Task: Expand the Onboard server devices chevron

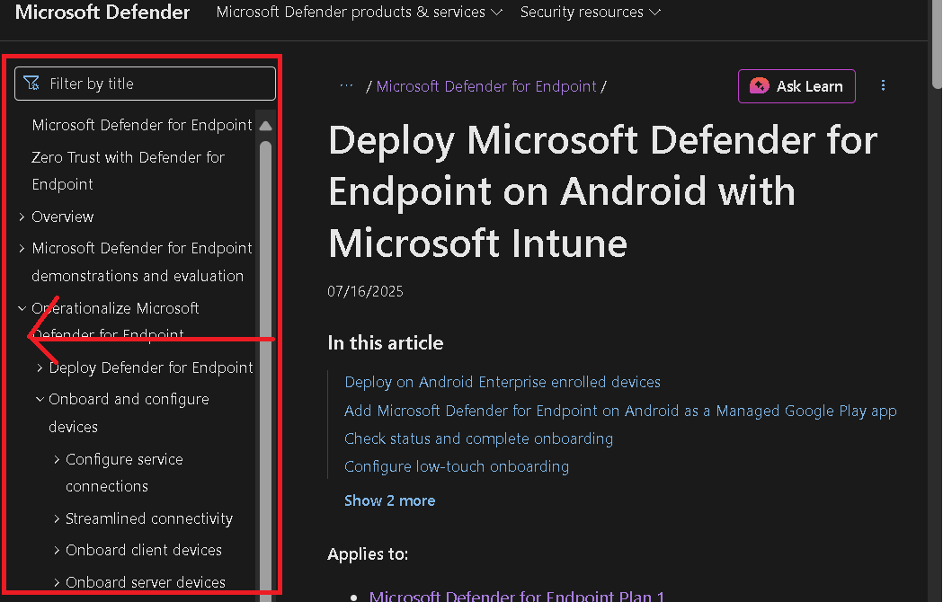Action: [x=57, y=582]
